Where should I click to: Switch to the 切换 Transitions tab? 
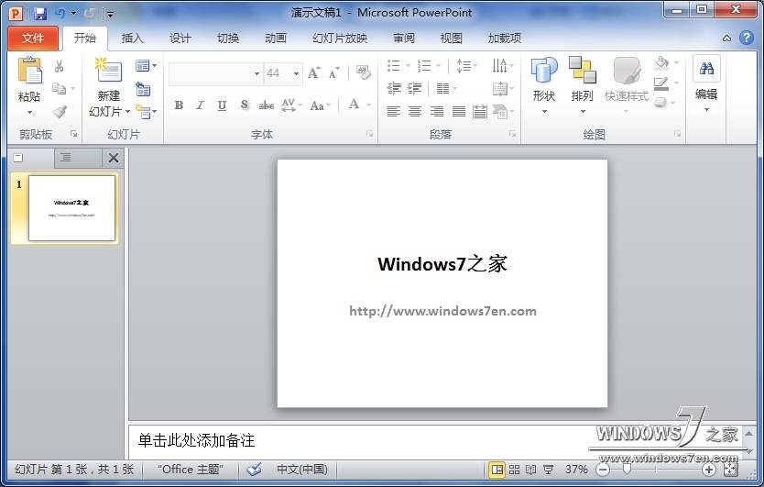click(228, 39)
